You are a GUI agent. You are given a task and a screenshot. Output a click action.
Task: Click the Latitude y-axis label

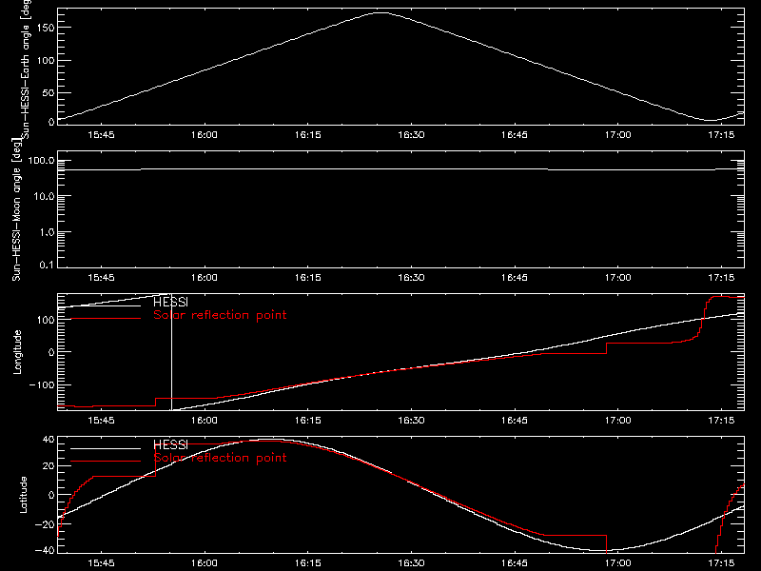coord(23,495)
